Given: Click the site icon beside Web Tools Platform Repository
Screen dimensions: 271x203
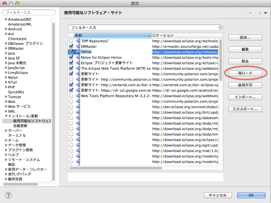Looking at the screenshot, I should (x=78, y=96).
